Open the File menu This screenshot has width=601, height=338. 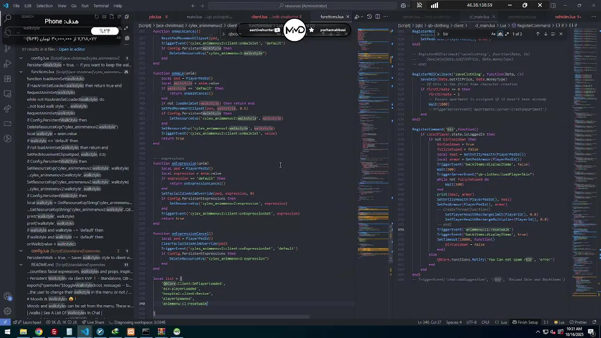coord(16,6)
